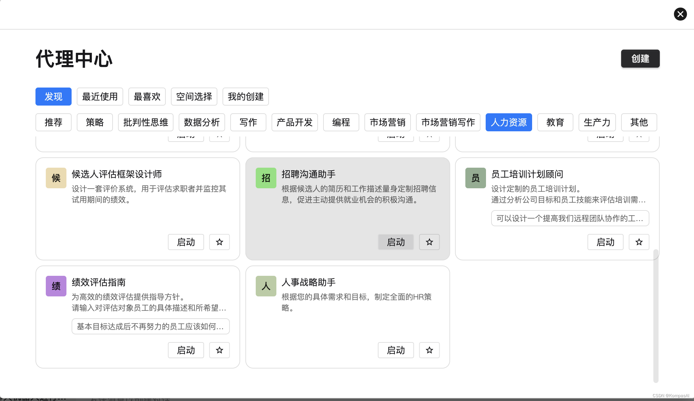Toggle favorite star on 员工培训计划顾问
The width and height of the screenshot is (694, 401).
point(639,242)
